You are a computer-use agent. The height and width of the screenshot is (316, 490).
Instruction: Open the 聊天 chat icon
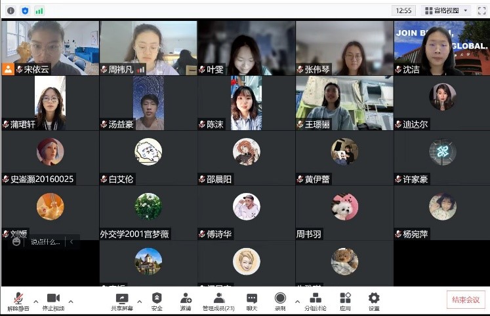pyautogui.click(x=252, y=300)
